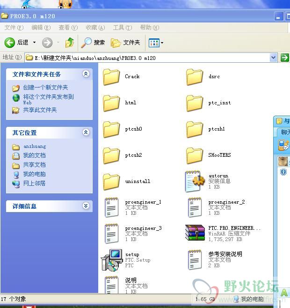The height and width of the screenshot is (308, 290).
Task: Go to the anzhuang folder link
Action: [35, 147]
